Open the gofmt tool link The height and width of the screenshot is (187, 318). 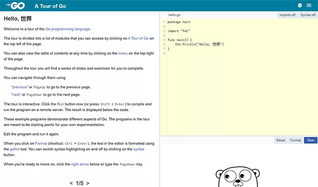click(x=14, y=149)
